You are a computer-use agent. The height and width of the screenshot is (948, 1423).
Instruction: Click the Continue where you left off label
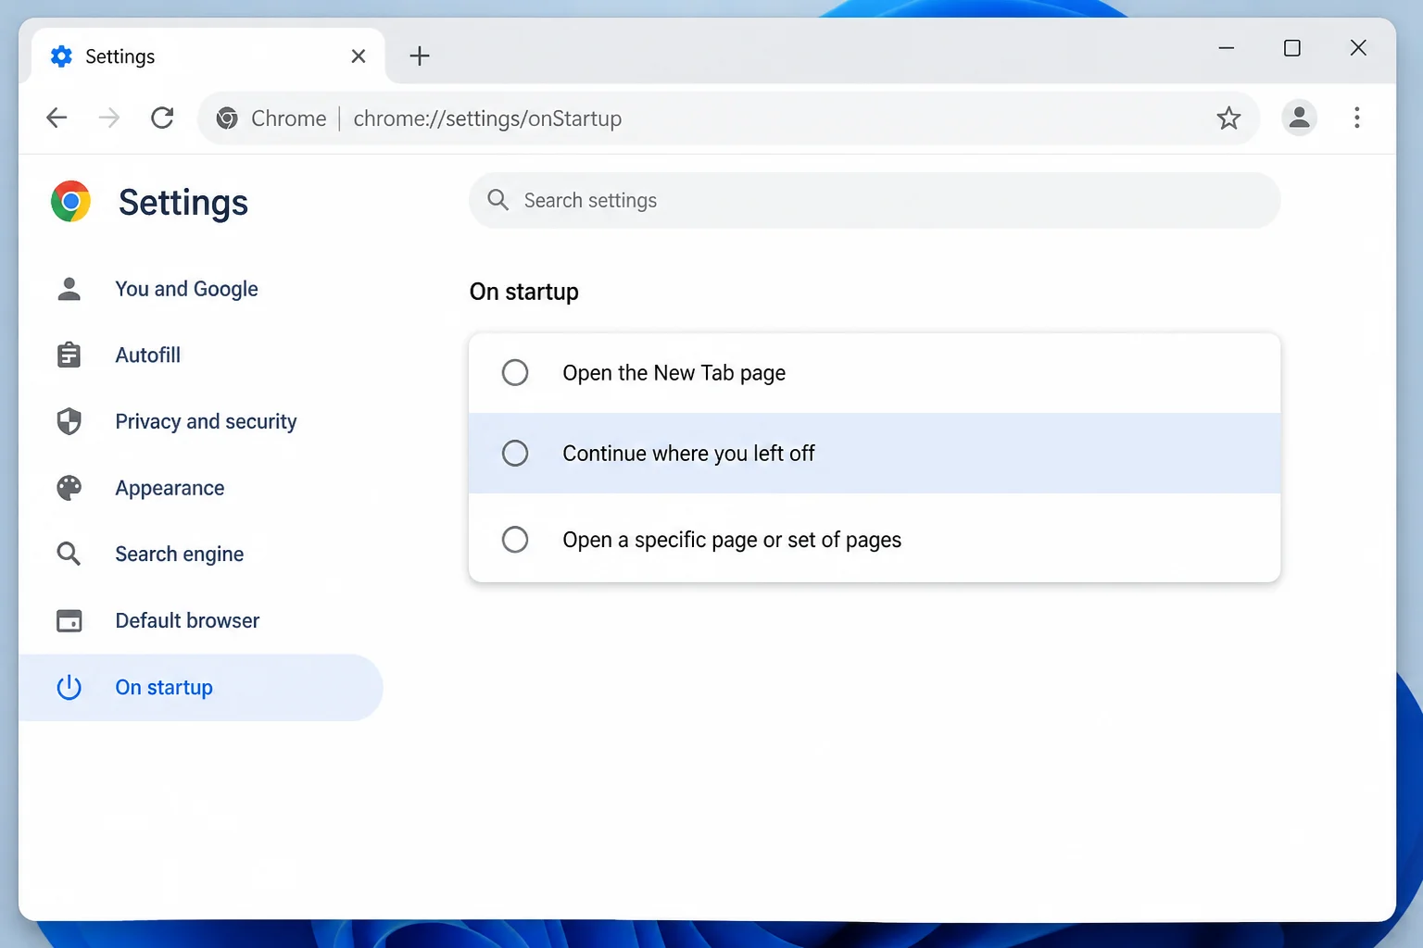pyautogui.click(x=688, y=453)
